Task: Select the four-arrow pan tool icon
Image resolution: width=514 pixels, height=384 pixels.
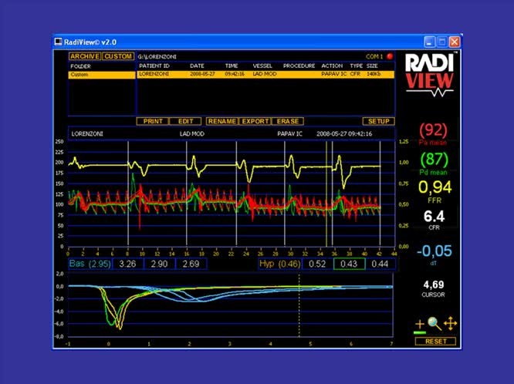Action: pyautogui.click(x=449, y=325)
